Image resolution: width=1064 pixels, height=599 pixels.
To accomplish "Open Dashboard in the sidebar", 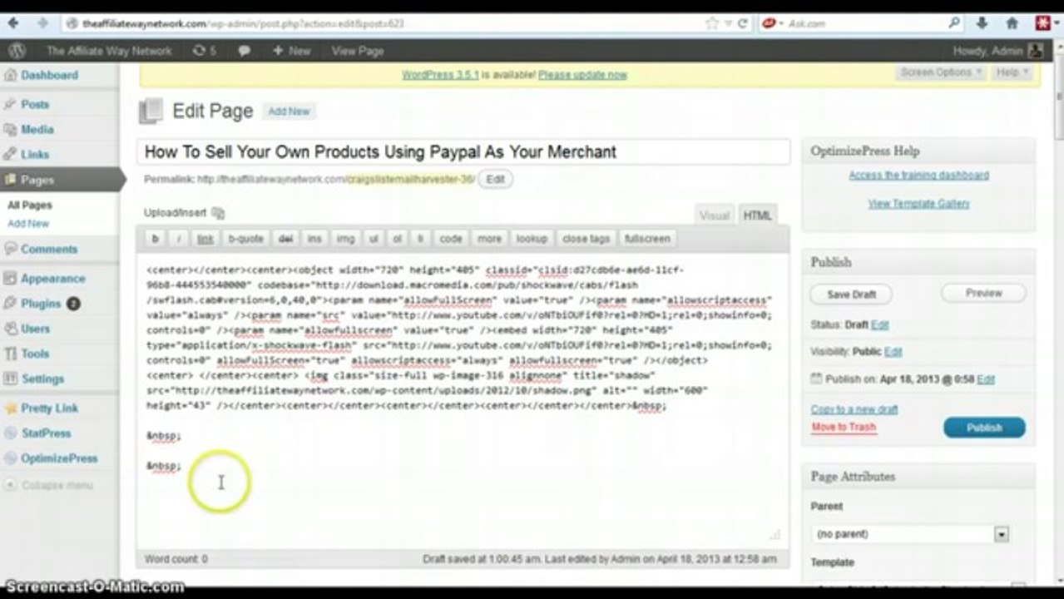I will click(x=49, y=75).
